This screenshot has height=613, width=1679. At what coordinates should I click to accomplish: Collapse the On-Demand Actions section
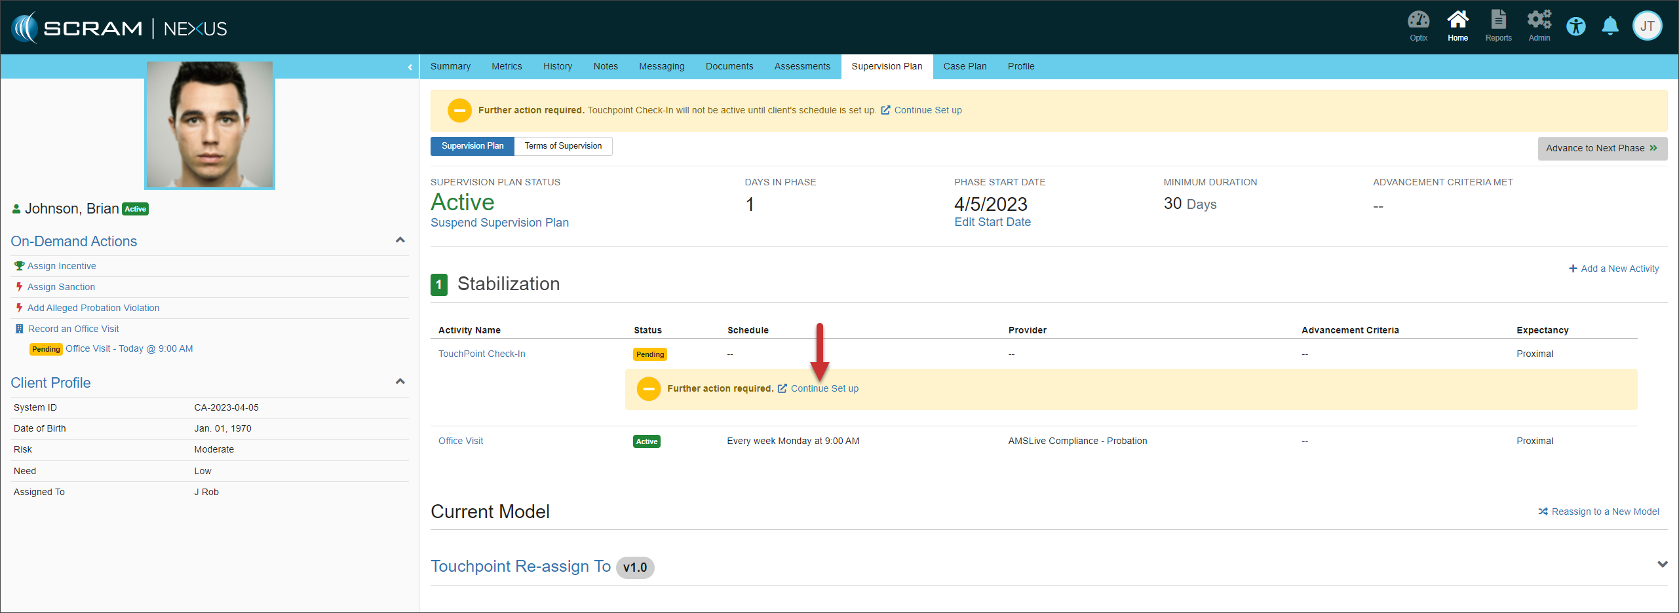point(400,240)
